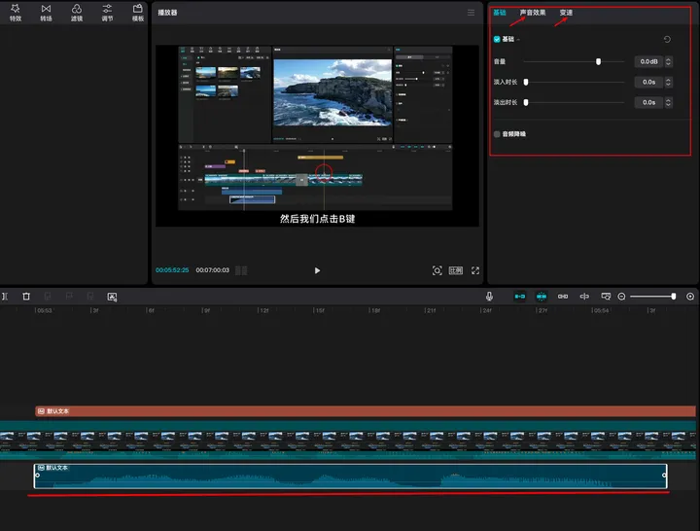Toggle the main track magnet snapping button
This screenshot has width=700, height=531.
[x=520, y=296]
